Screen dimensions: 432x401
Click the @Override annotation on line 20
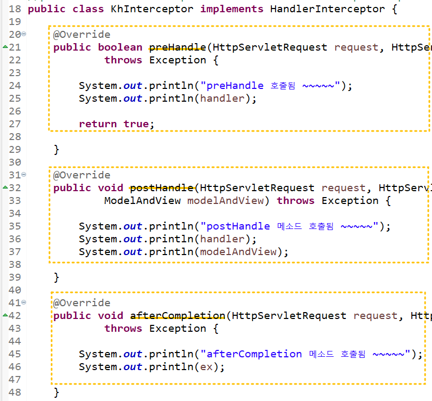tap(81, 35)
